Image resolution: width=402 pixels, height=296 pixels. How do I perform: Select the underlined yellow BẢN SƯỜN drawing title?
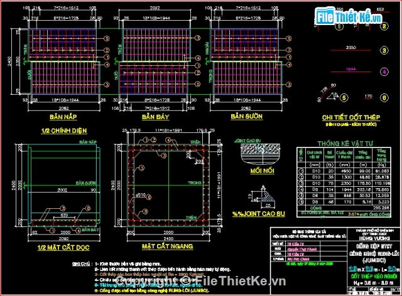pos(247,117)
